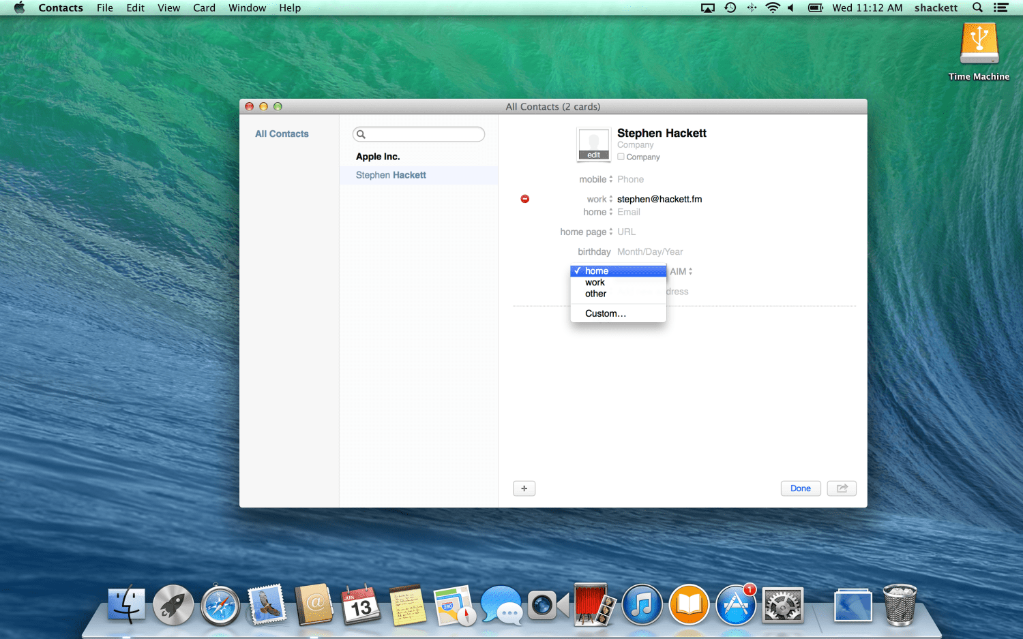Click the plus add field button
The width and height of the screenshot is (1023, 639).
point(524,488)
